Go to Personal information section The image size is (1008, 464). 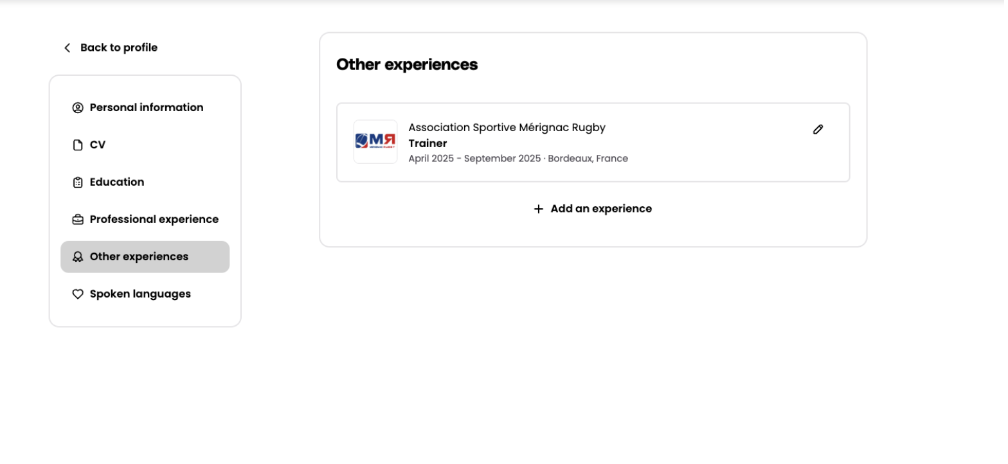(x=147, y=108)
